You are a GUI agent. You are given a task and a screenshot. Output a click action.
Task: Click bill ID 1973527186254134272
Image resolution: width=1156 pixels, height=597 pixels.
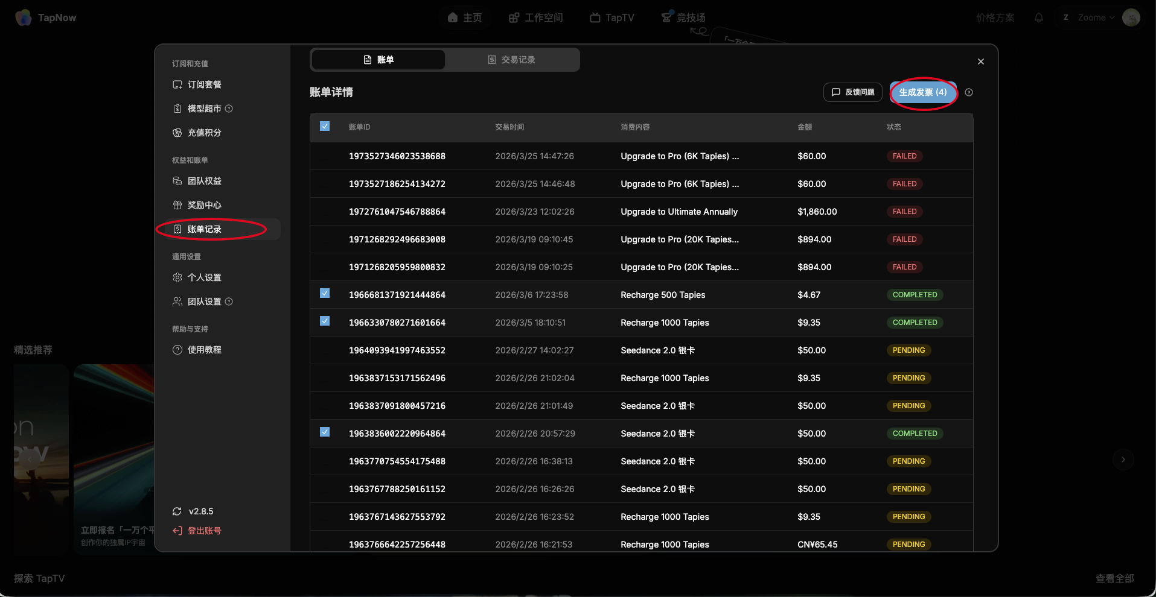397,184
